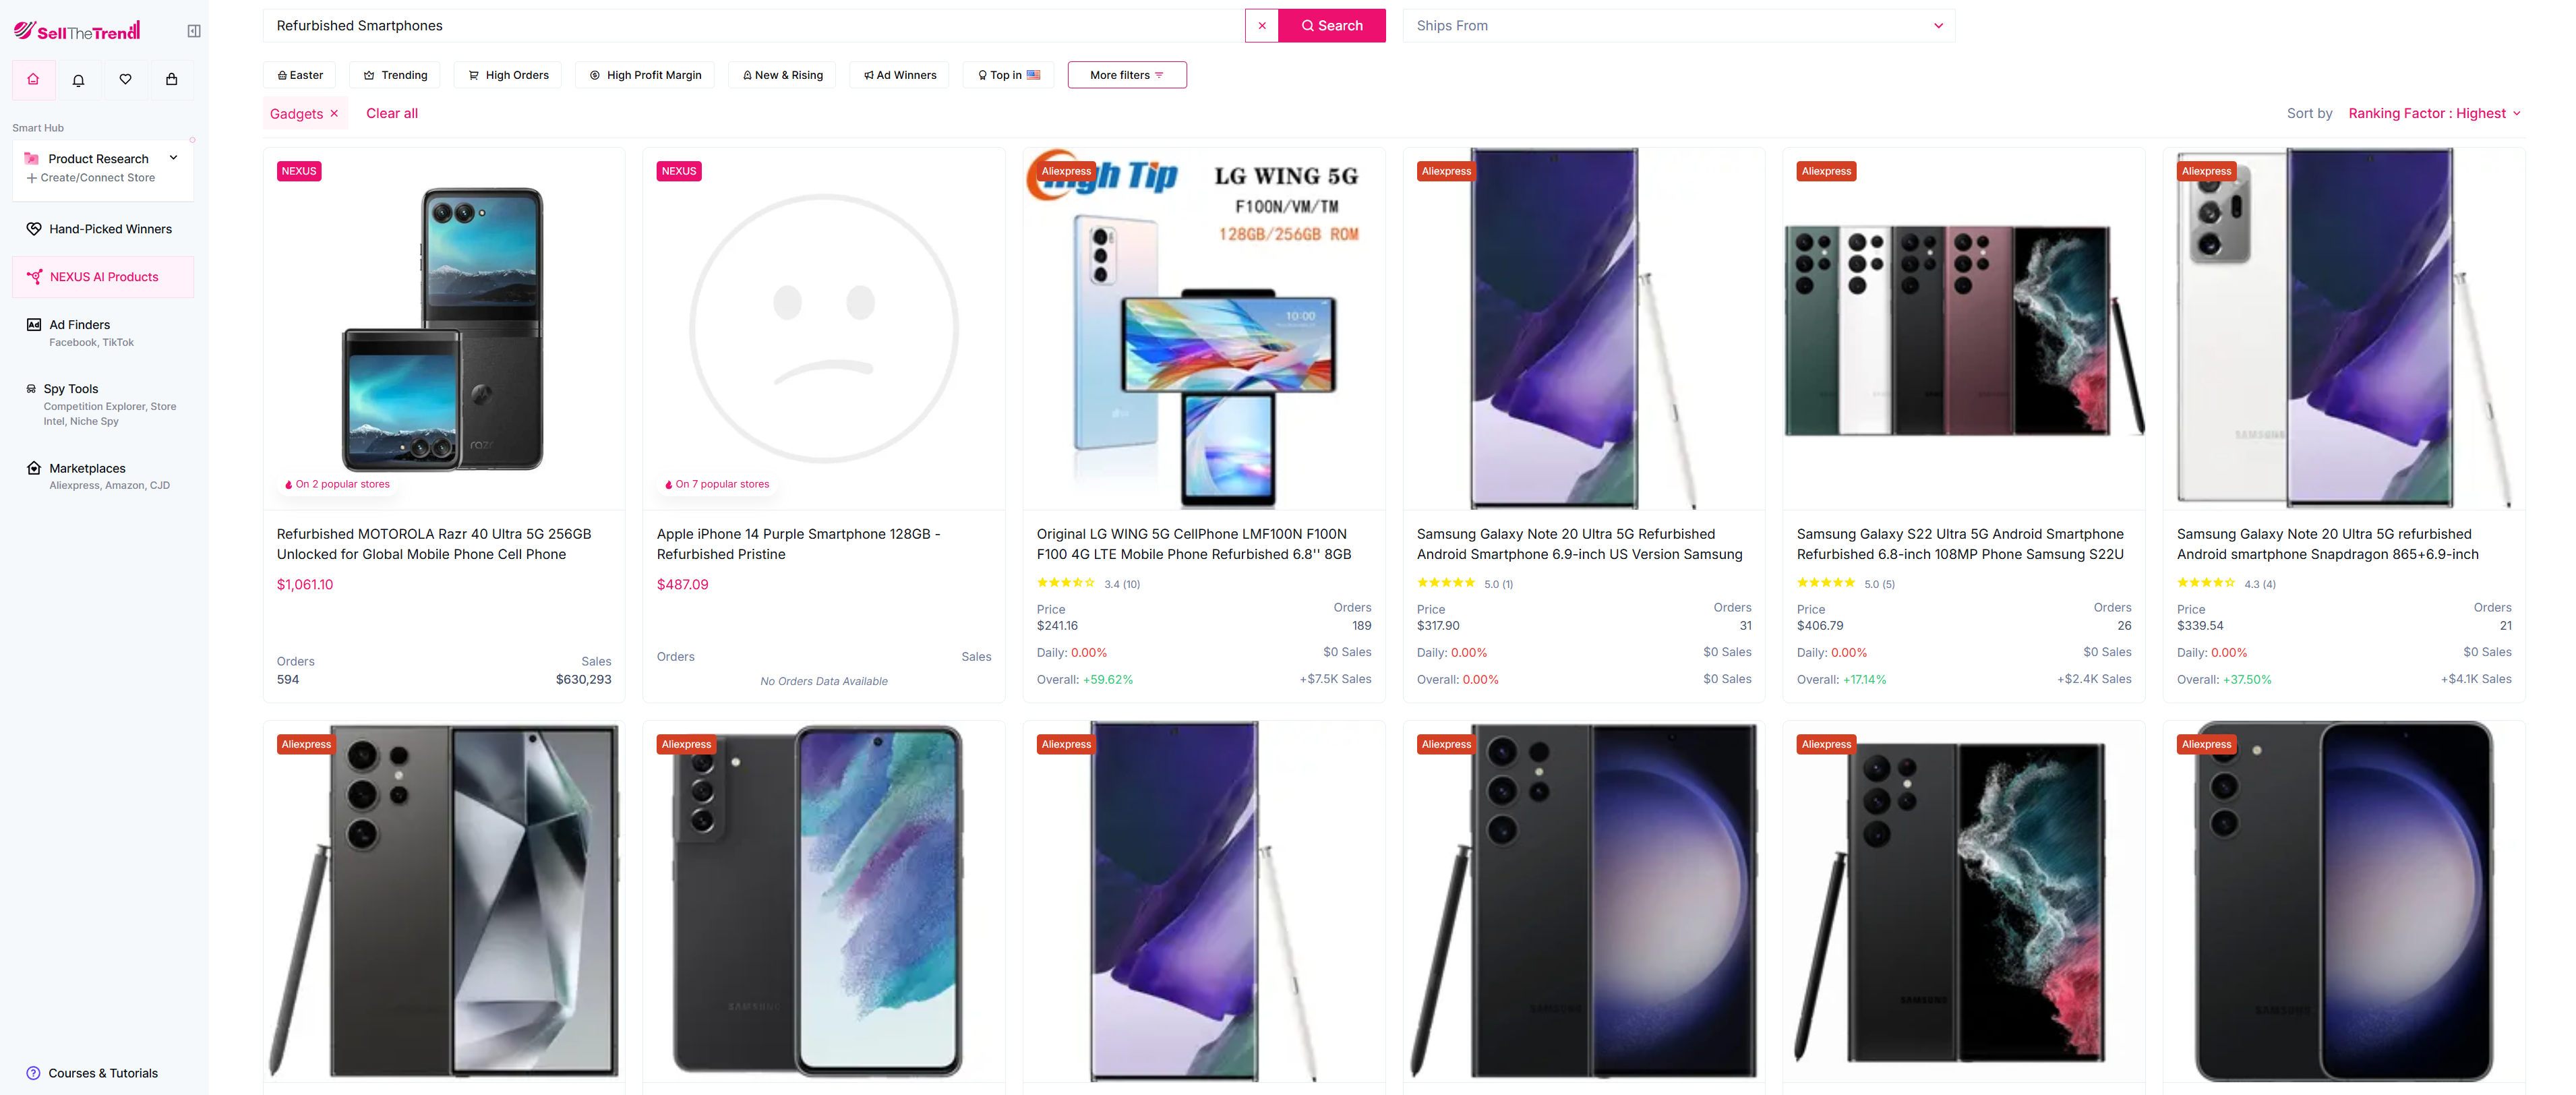Open the shopping bag icon

point(171,79)
